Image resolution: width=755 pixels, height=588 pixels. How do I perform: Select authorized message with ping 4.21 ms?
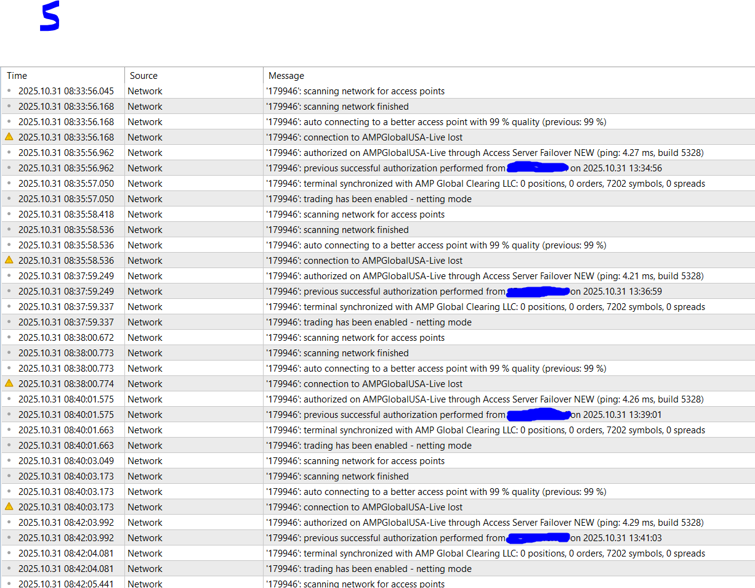click(x=485, y=276)
